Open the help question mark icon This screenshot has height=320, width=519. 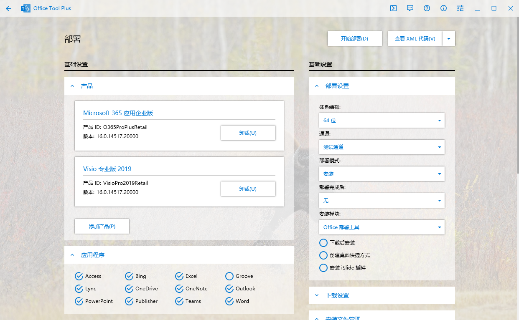(427, 8)
